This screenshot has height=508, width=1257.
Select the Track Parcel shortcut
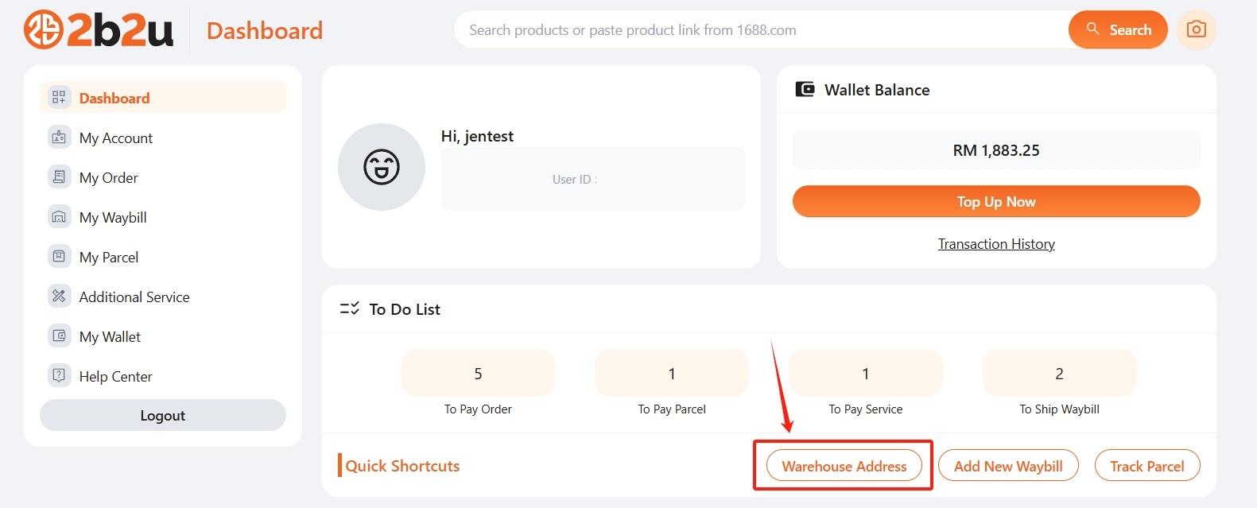[1146, 466]
